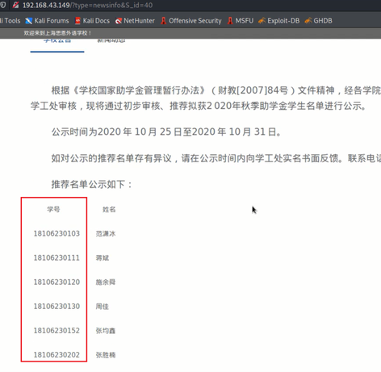Screen dimensions: 381x372
Task: Open the Exploit-DB bookmark
Action: 278,21
